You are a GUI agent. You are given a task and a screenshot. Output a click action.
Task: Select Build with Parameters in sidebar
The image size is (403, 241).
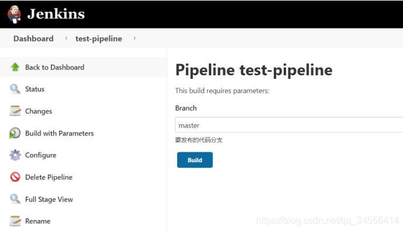(x=59, y=134)
